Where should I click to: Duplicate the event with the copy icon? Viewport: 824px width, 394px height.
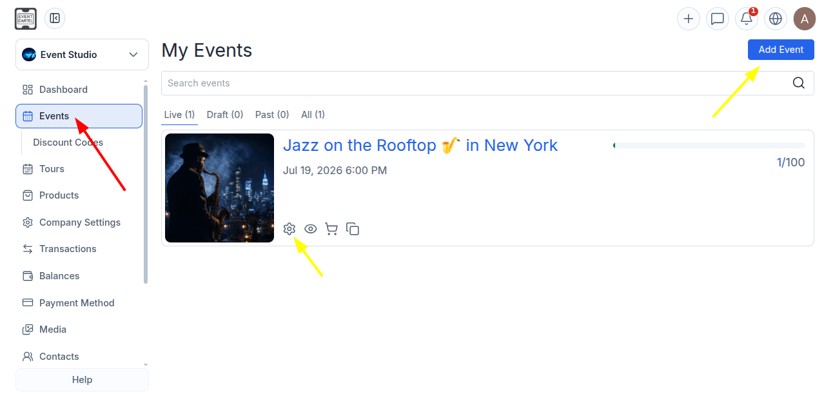coord(353,229)
